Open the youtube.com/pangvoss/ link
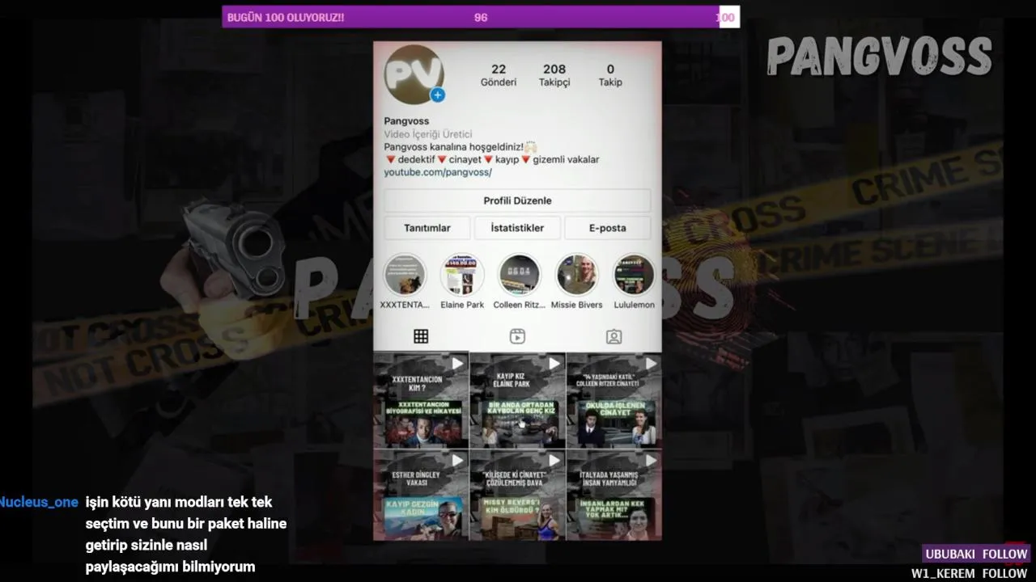The height and width of the screenshot is (582, 1036). pyautogui.click(x=438, y=173)
